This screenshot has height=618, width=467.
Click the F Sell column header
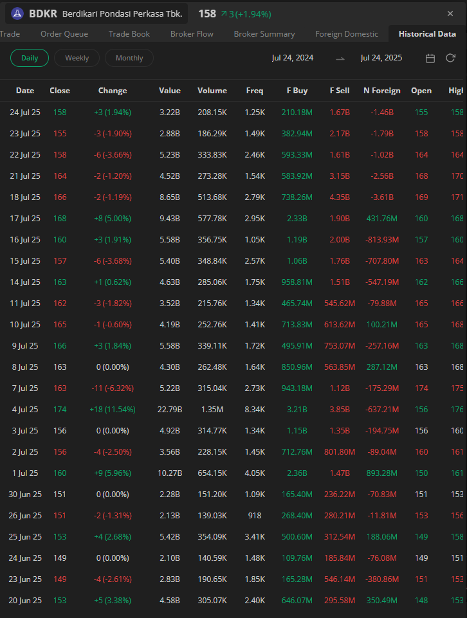[x=340, y=91]
